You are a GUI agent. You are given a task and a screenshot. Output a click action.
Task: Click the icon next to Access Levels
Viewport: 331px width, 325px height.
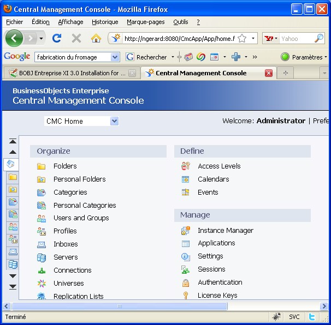186,166
